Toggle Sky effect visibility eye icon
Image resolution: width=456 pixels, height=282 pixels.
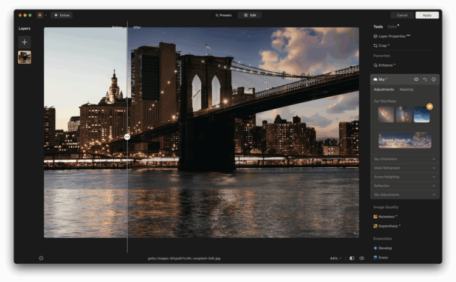(x=416, y=80)
